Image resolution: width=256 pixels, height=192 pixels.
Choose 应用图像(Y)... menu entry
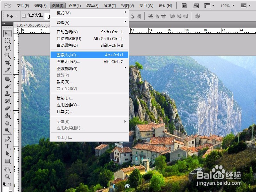tap(89, 105)
